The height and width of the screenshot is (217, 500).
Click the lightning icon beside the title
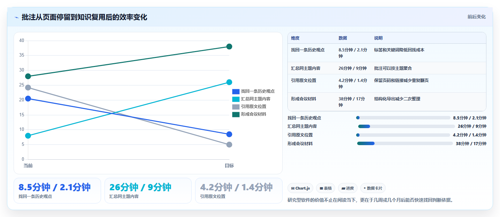point(16,17)
